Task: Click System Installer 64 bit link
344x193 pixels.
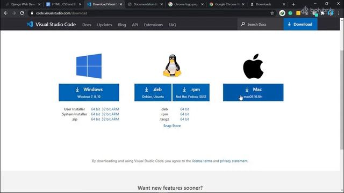Action: pyautogui.click(x=96, y=114)
